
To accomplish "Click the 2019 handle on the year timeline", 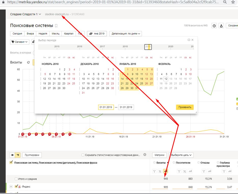I will (148, 47).
